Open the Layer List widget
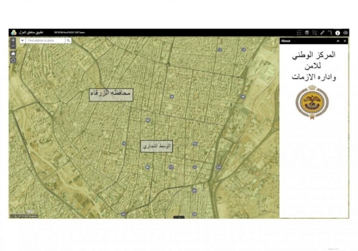358x251 pixels. (x=307, y=32)
